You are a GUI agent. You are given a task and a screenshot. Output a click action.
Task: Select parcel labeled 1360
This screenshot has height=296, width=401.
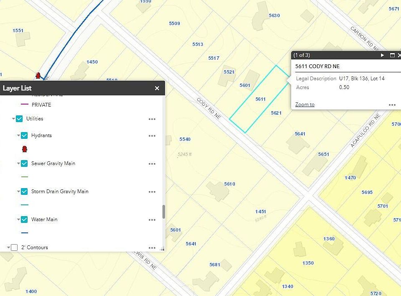pyautogui.click(x=329, y=239)
